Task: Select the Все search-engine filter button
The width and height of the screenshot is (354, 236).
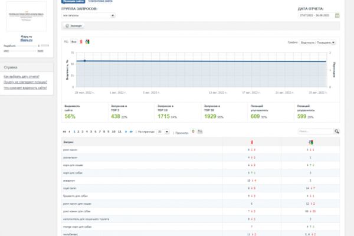Action: [x=74, y=42]
